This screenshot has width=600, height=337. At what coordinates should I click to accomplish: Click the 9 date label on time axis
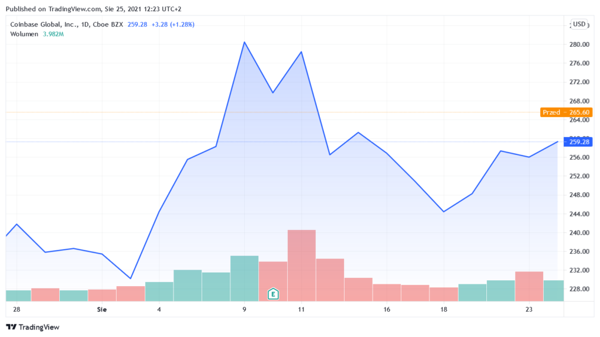244,310
